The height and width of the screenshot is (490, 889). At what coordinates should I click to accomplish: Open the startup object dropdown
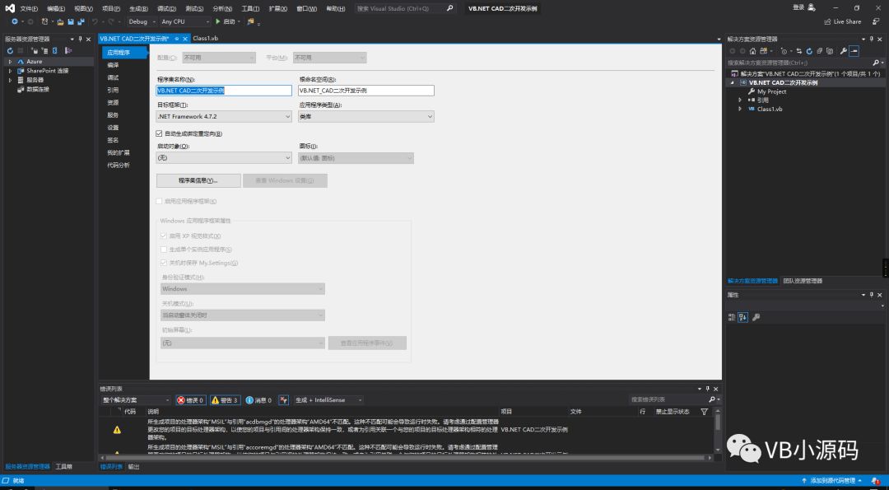coord(224,158)
